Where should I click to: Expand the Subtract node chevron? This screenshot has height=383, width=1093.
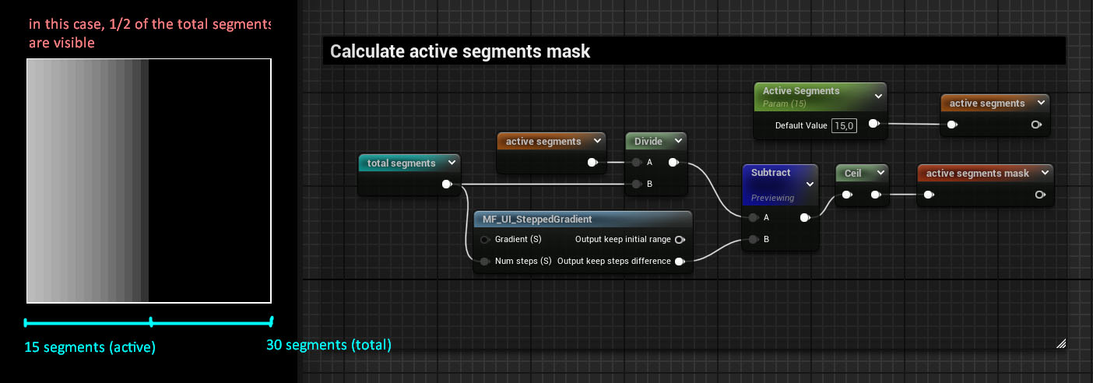pyautogui.click(x=810, y=184)
